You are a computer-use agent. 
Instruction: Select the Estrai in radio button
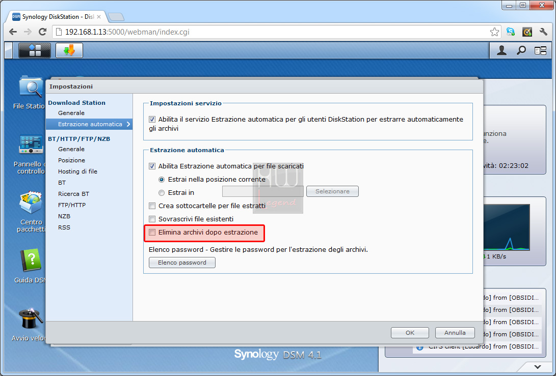point(162,193)
